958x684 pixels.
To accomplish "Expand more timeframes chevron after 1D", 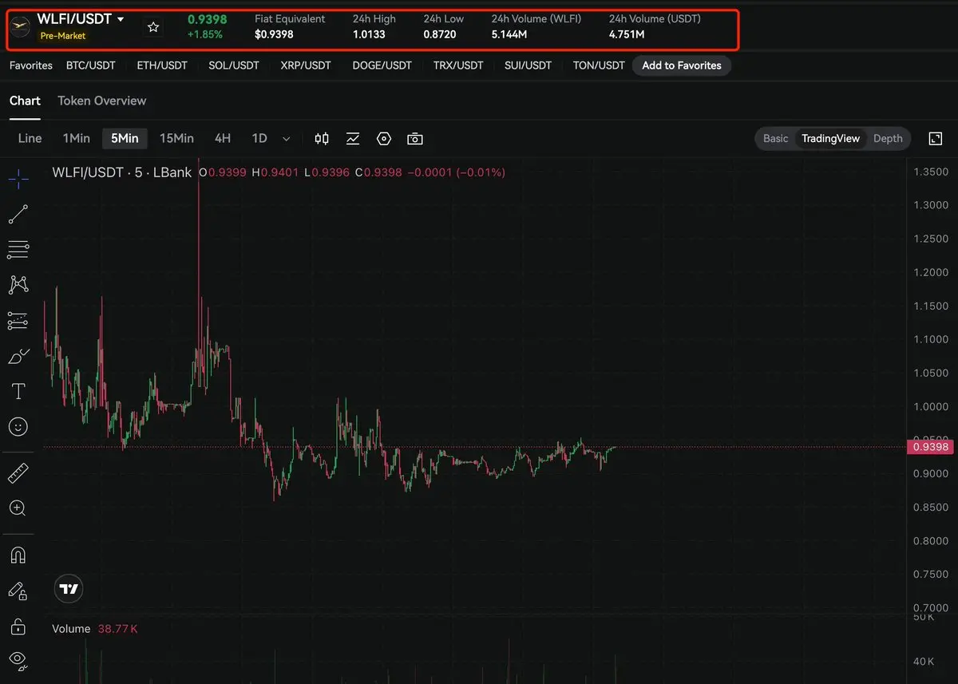I will [287, 139].
